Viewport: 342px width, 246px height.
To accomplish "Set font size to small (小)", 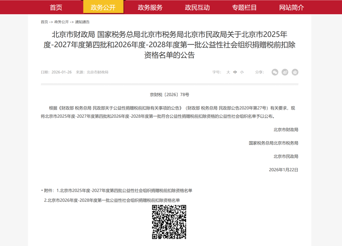I will click(242, 72).
